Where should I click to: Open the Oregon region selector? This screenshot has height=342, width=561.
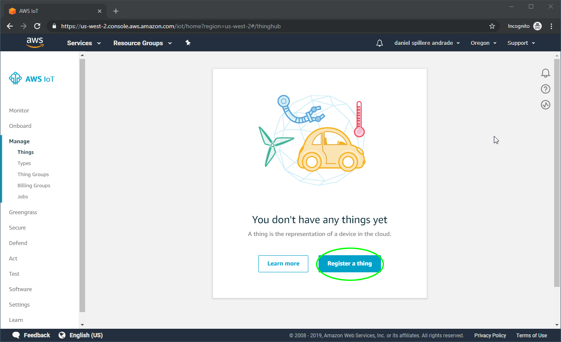[x=483, y=43]
